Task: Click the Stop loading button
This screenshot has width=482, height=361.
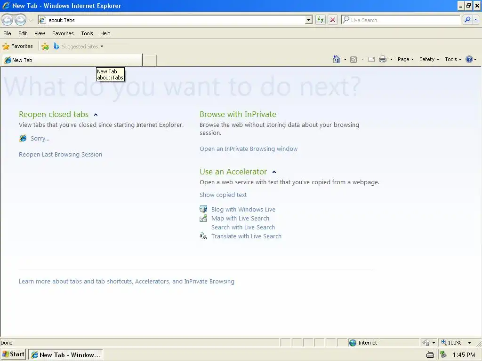Action: click(333, 20)
